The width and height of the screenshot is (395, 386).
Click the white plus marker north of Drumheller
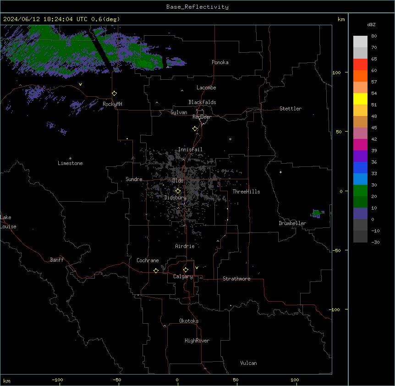point(280,172)
